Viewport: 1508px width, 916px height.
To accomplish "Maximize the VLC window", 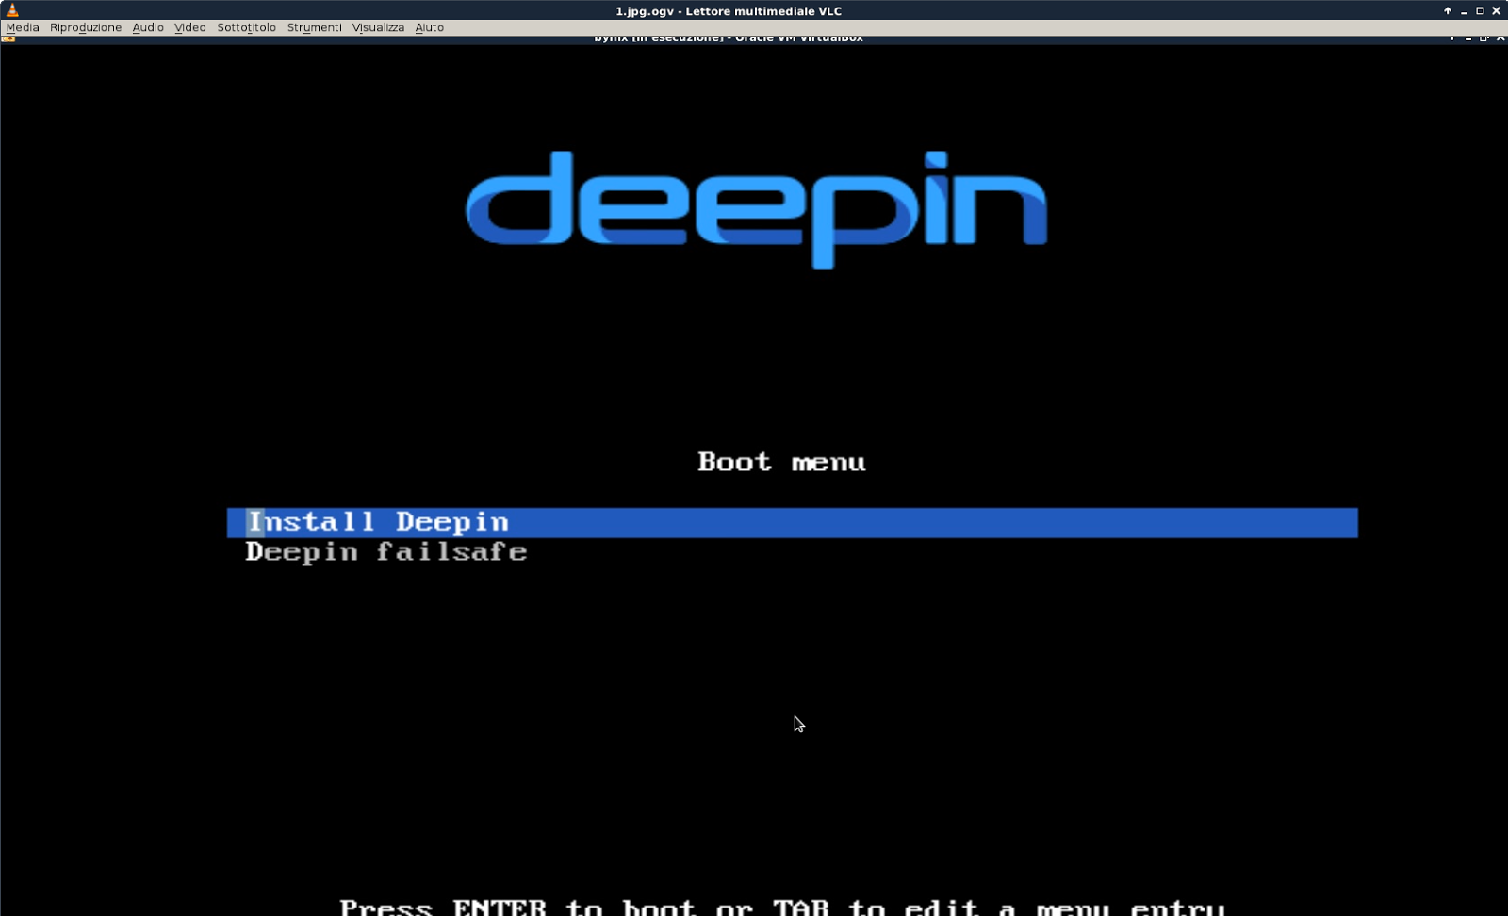I will click(1480, 10).
